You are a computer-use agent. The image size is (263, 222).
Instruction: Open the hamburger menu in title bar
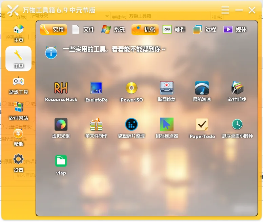[225, 10]
